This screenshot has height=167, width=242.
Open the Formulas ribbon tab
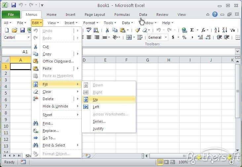click(122, 15)
